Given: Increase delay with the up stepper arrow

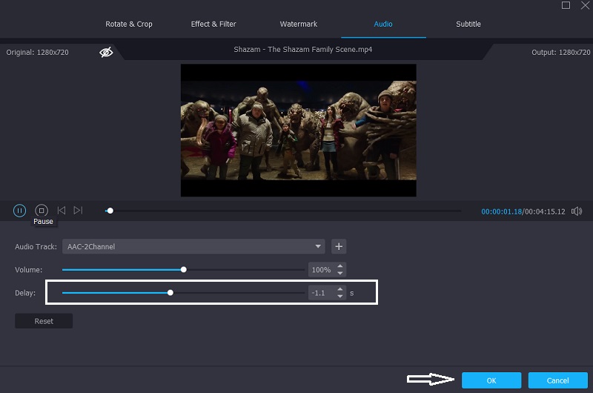Looking at the screenshot, I should coord(339,289).
